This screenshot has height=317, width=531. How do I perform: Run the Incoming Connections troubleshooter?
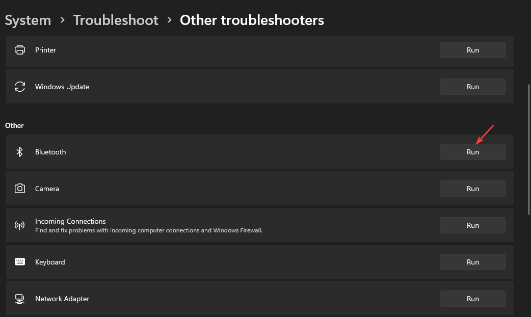[x=473, y=225]
